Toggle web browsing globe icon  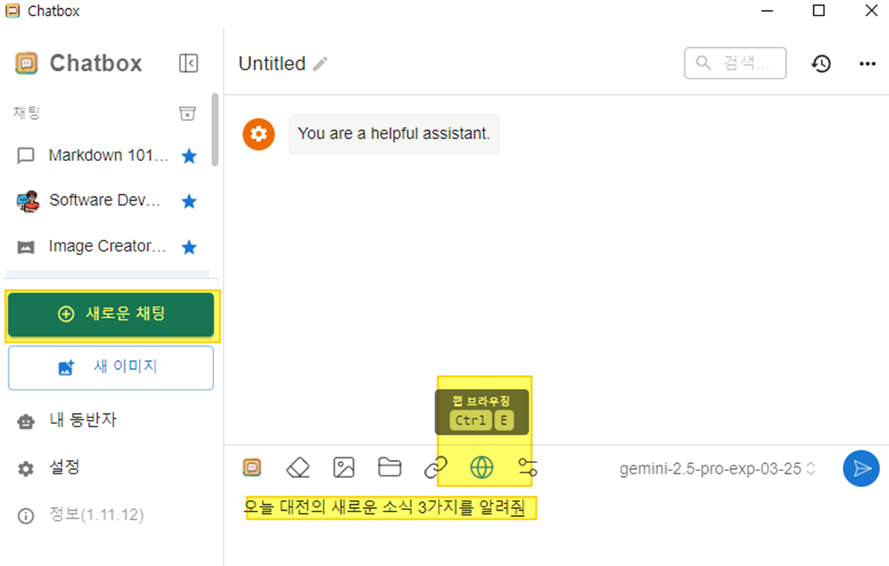click(482, 468)
